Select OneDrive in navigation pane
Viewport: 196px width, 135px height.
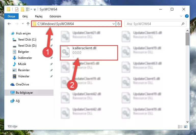tap(22, 84)
